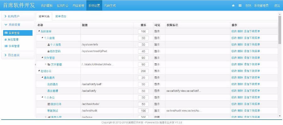The height and width of the screenshot is (125, 283).
Task: Click the /oa/testAudit link text
Action: point(89,111)
